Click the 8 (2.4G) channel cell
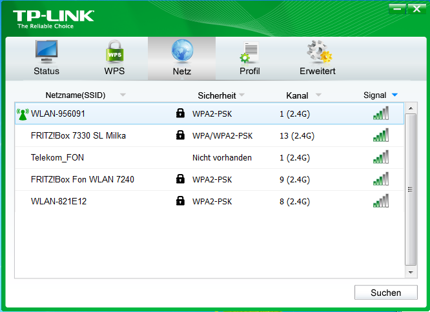The width and height of the screenshot is (430, 312). (295, 201)
